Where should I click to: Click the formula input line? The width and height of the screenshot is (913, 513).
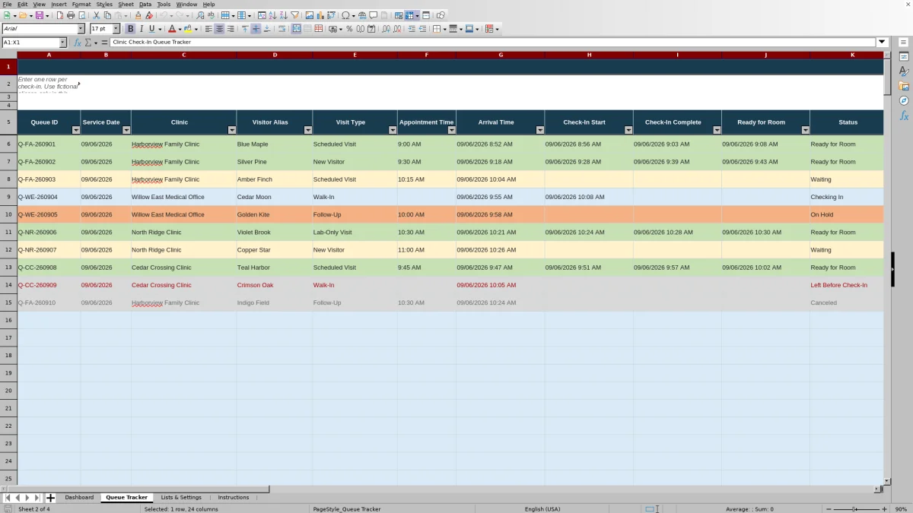pos(493,43)
